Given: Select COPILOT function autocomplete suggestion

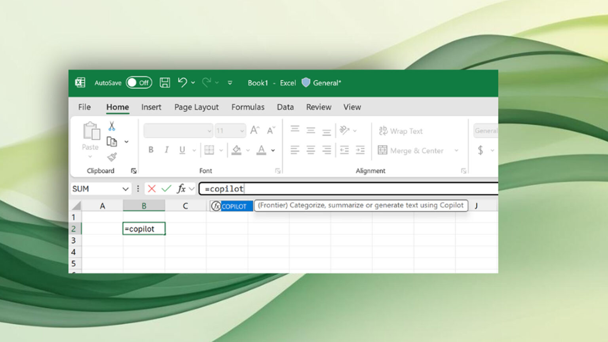Looking at the screenshot, I should click(x=232, y=206).
